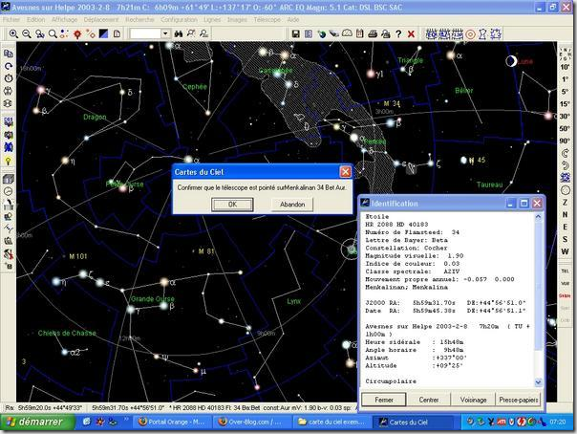The height and width of the screenshot is (434, 577).
Task: Click Centrer in Identification window
Action: 429,400
